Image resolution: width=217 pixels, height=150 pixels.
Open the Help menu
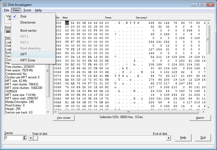[x=38, y=10]
